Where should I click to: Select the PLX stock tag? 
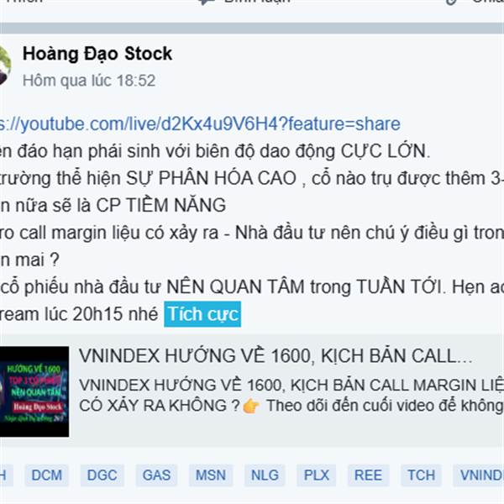click(317, 475)
